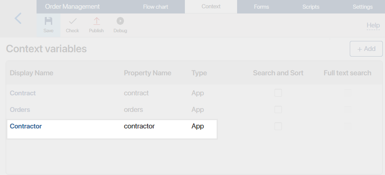Viewport: 385px width, 175px height.
Task: Select the Context tab
Action: [x=211, y=7]
